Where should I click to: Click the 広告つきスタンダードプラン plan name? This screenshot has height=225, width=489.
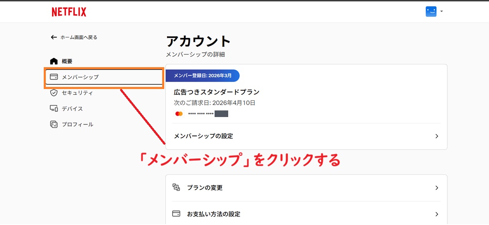pos(216,92)
